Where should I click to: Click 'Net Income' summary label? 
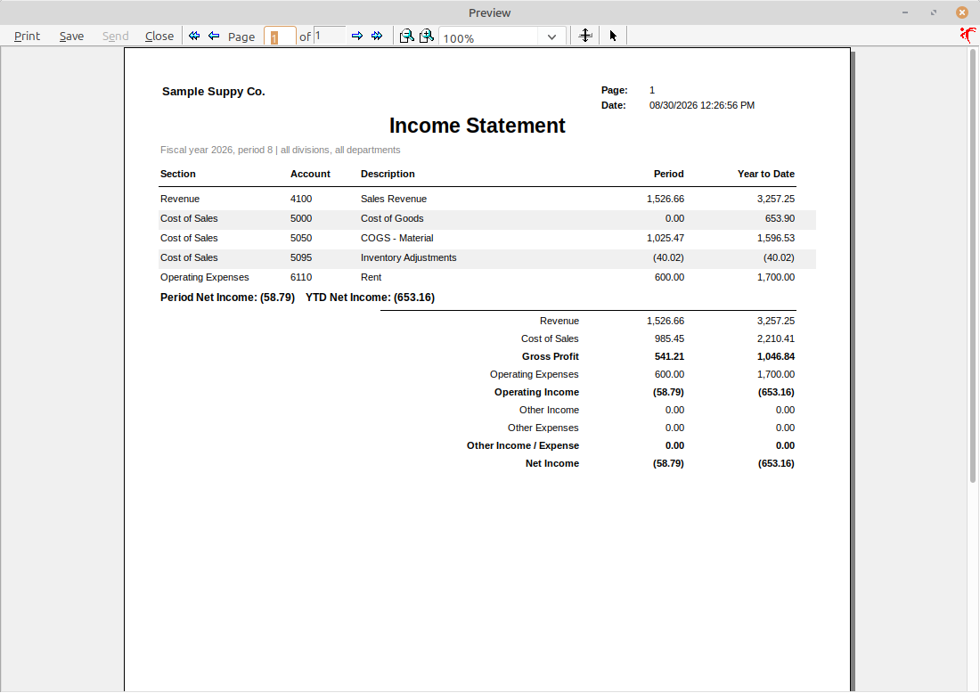[551, 463]
